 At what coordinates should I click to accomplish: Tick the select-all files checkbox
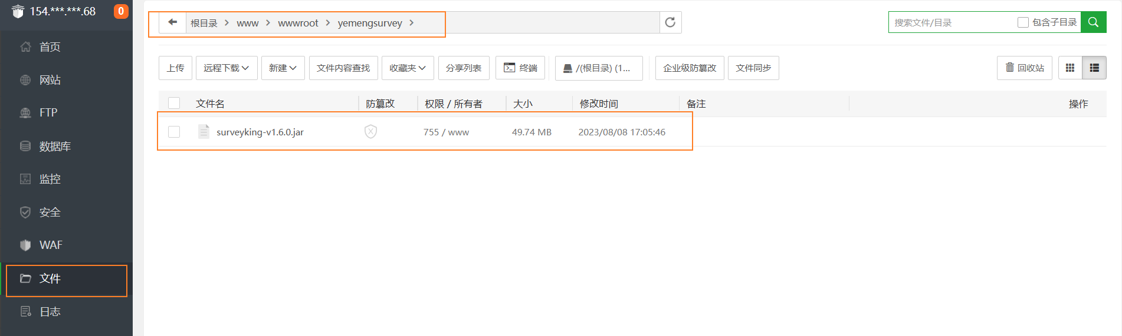[174, 104]
